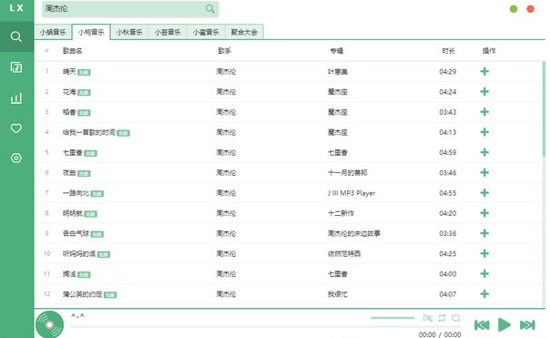Switch to the 小蜜音乐 tab
Viewport: 550px width, 338px height.
[x=206, y=32]
